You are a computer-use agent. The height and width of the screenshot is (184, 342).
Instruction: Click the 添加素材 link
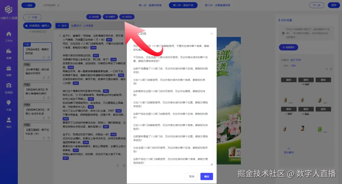(289, 152)
